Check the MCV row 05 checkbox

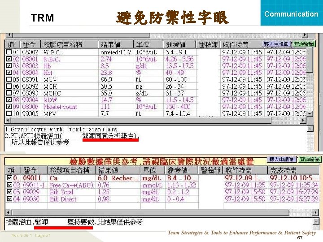click(9, 79)
